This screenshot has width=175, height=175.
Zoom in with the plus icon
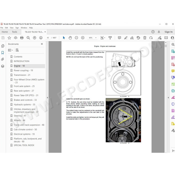click(x=83, y=38)
